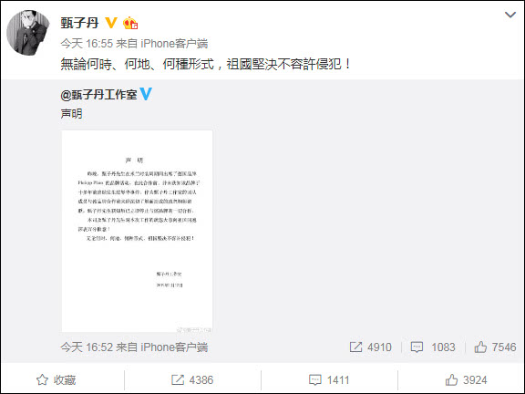Viewport: 525px width, 394px height.
Task: Click the orange verified V badge
Action: [111, 23]
